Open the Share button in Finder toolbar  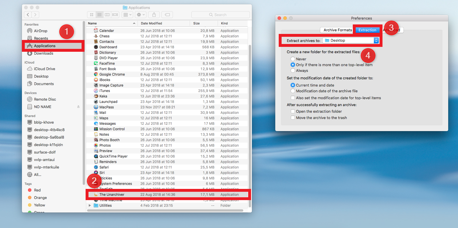pos(154,15)
